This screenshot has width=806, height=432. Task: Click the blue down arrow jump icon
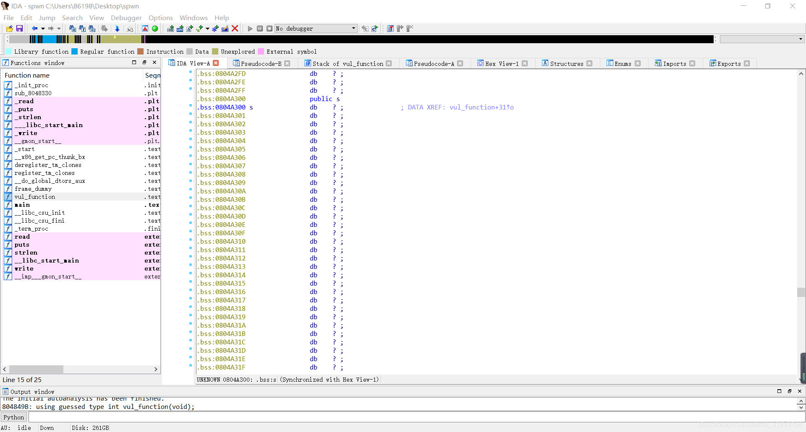(117, 29)
